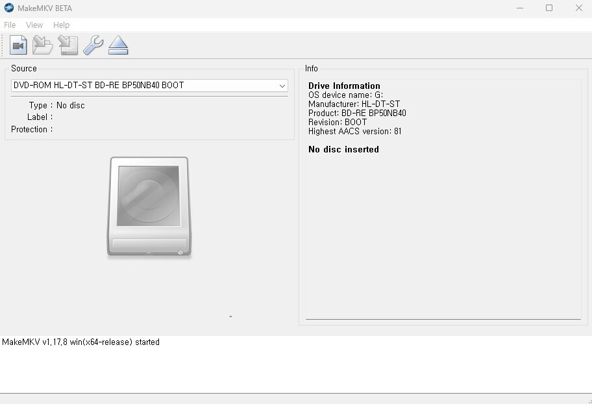Select the 'No disc' type text

point(71,105)
